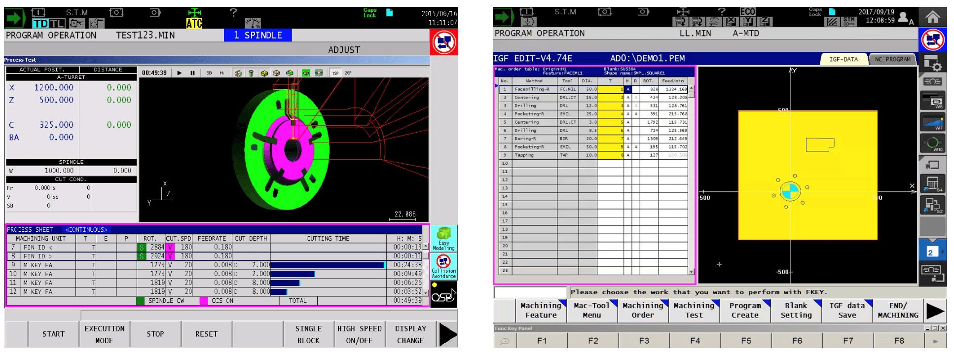Expand the Blank Setting function menu
This screenshot has width=954, height=356.
click(x=796, y=310)
